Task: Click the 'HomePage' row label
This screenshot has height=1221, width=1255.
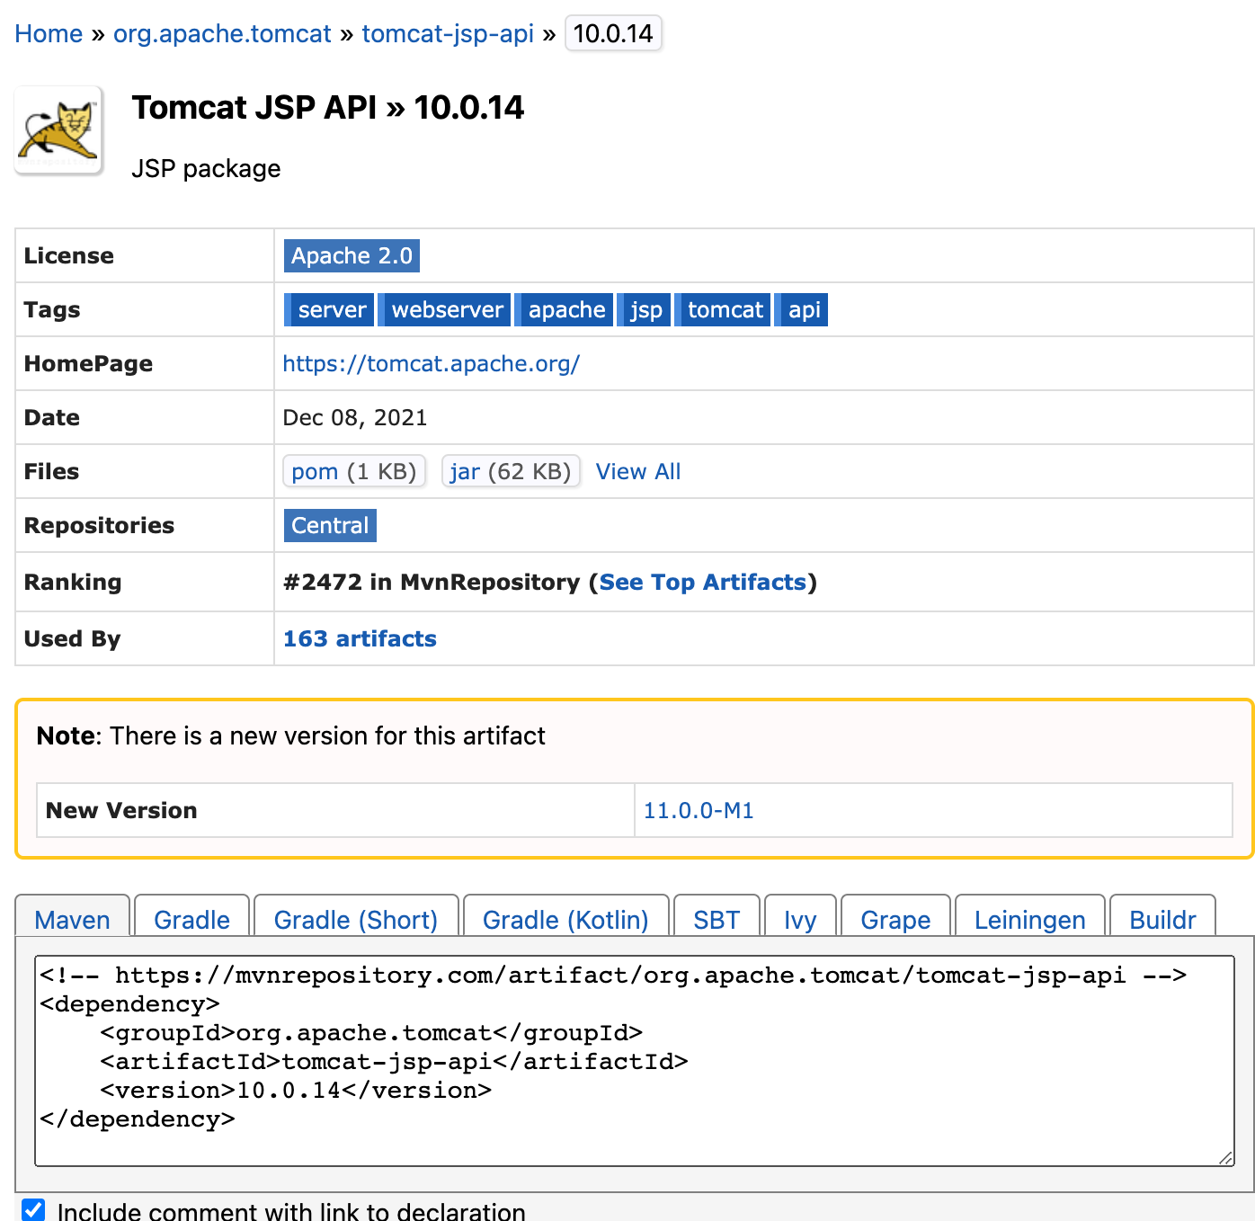Action: (88, 363)
